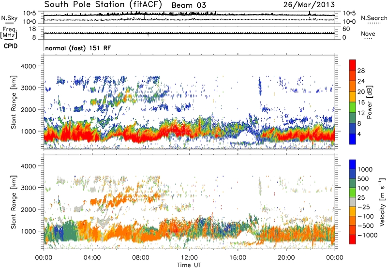Select the "24" power color bar value
This screenshot has width=387, height=268.
[361, 81]
